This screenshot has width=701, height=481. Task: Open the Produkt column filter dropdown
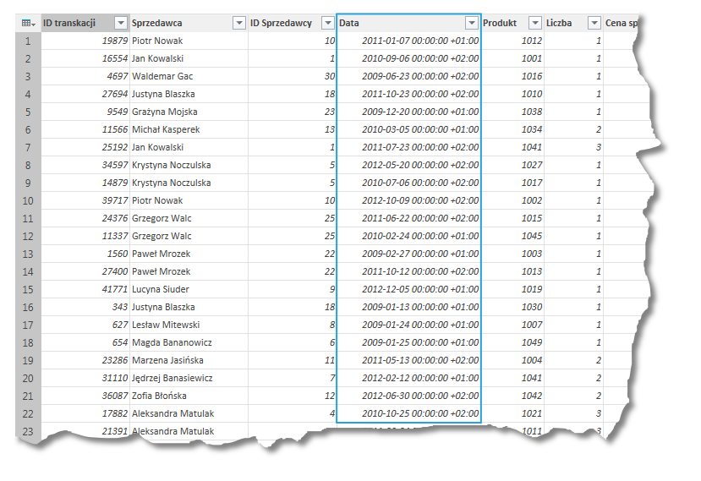[535, 24]
